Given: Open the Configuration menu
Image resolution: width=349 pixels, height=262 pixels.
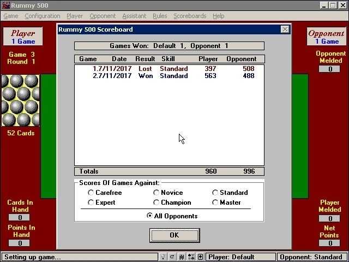Looking at the screenshot, I should coord(43,16).
